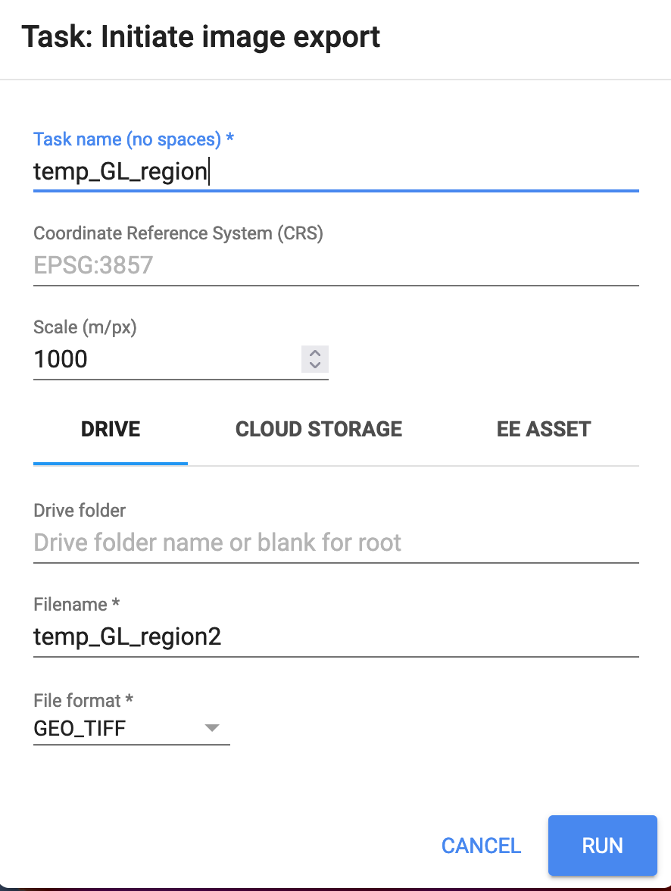Image resolution: width=671 pixels, height=891 pixels.
Task: Increase scale with the up stepper arrow
Action: pos(315,353)
